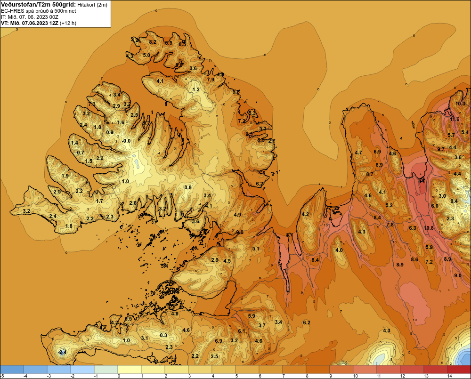This screenshot has height=379, width=471.
Task: Click the '5.7' temperature value
Action: (x=451, y=135)
